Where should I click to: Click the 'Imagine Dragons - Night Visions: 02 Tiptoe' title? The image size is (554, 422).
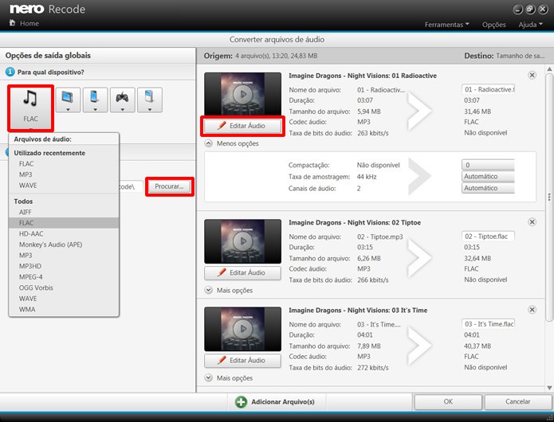coord(355,223)
